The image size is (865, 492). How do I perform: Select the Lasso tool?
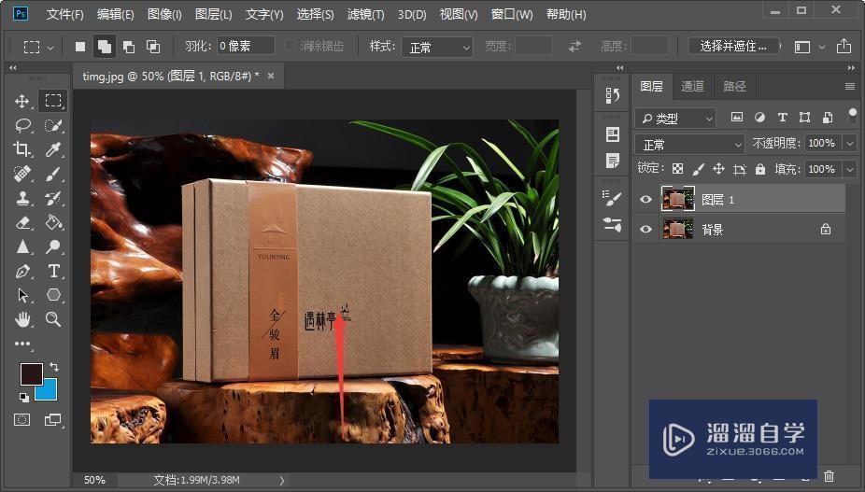point(22,125)
